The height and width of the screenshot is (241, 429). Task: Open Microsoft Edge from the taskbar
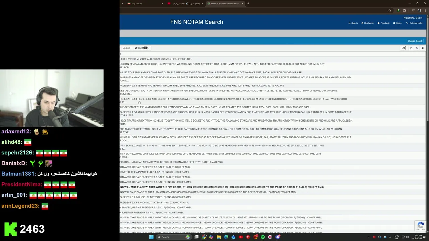[x=226, y=237]
